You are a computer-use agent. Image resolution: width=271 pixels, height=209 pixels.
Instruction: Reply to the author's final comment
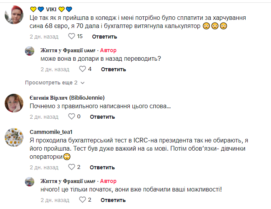(x=113, y=200)
